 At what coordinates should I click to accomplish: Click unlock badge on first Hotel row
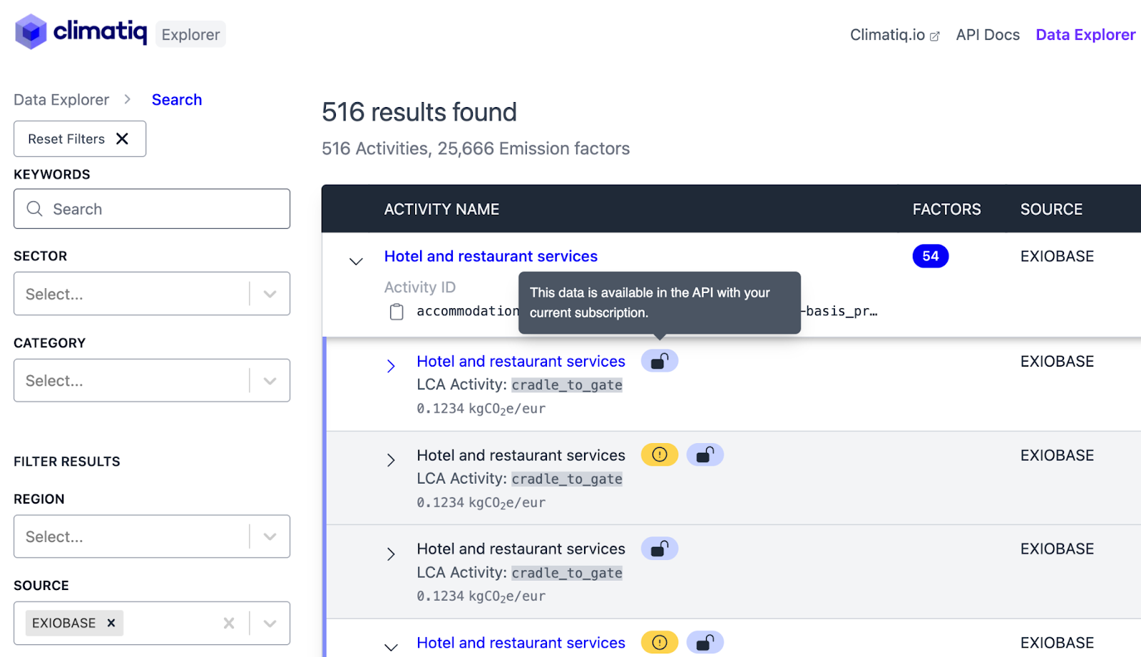(660, 361)
